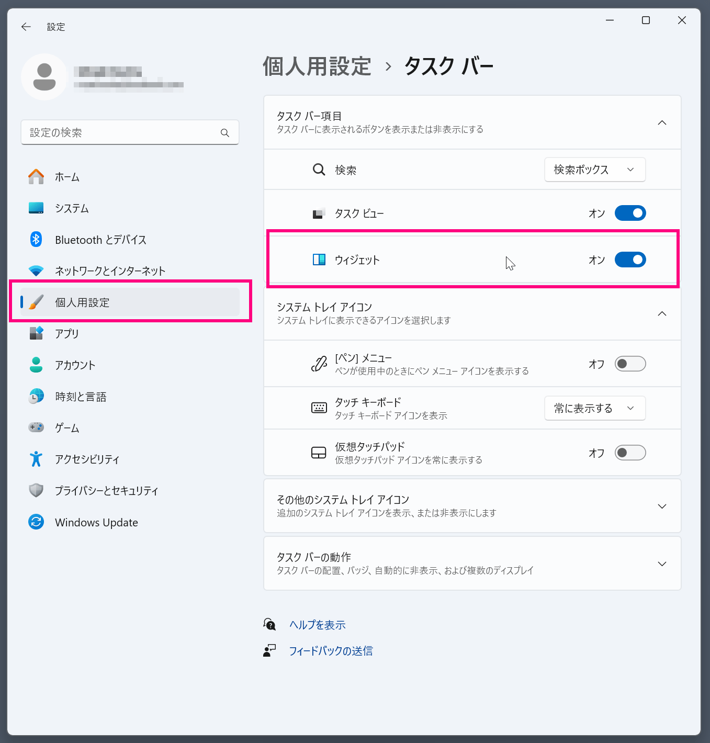
Task: Open the 検索ボックス dropdown
Action: (595, 170)
